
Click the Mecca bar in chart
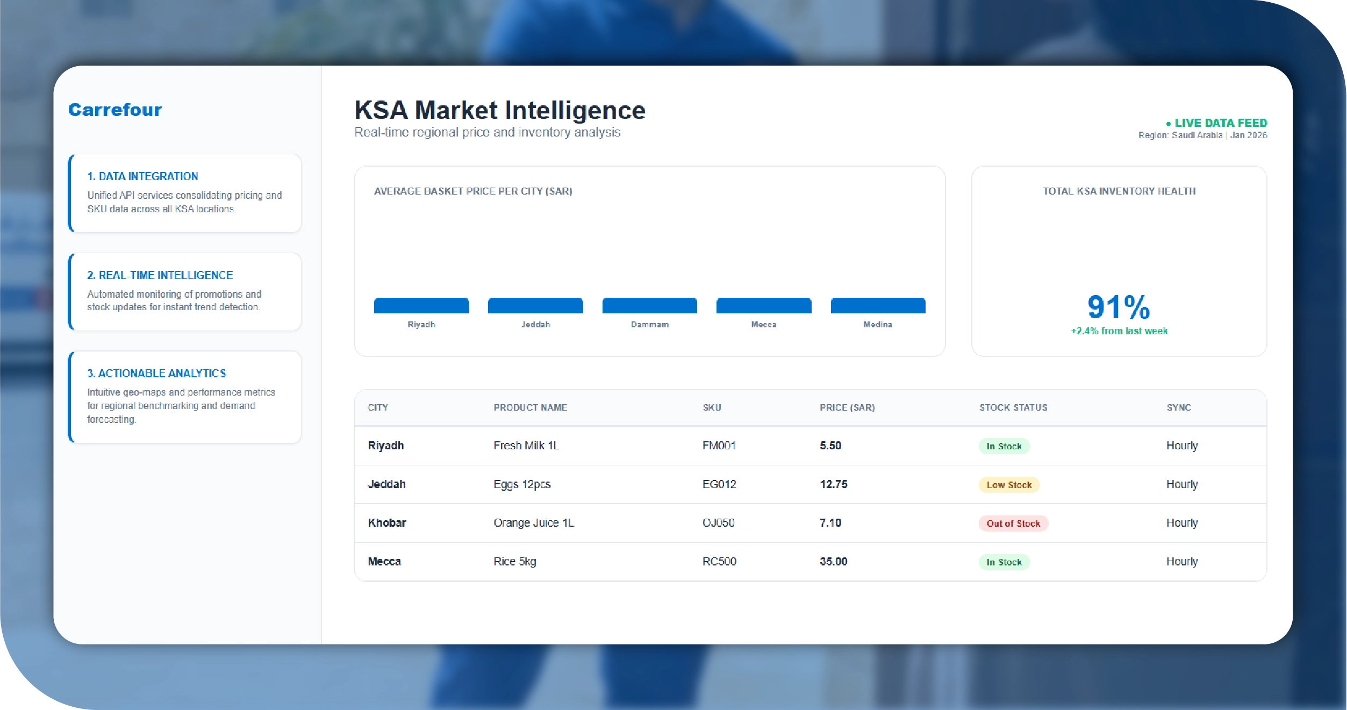[x=763, y=305]
